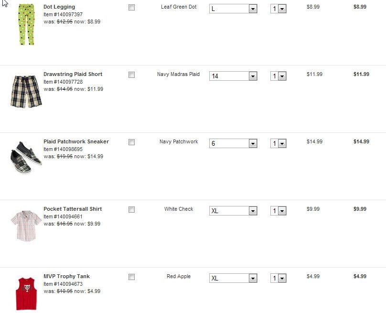Viewport: 386px width, 313px height.
Task: Select the Drawstring Plaid Short checkbox
Action: pos(132,75)
